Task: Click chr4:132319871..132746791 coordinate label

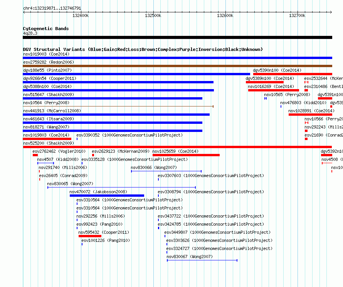Action: (52, 8)
